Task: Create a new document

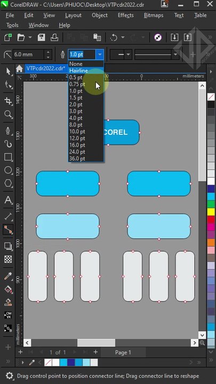Action: (8, 37)
